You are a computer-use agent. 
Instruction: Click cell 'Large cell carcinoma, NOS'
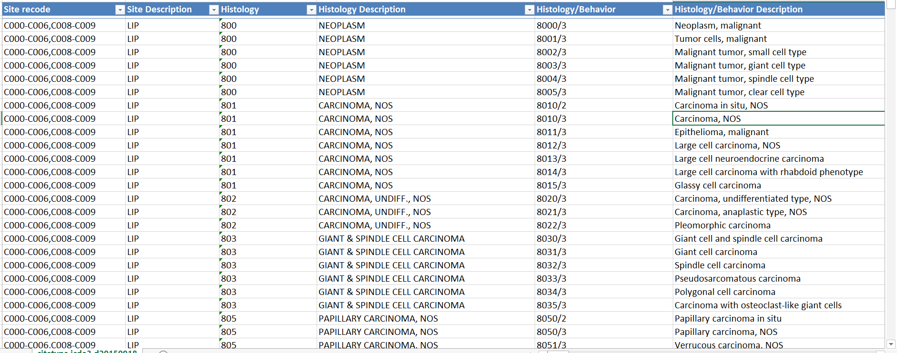click(x=778, y=145)
